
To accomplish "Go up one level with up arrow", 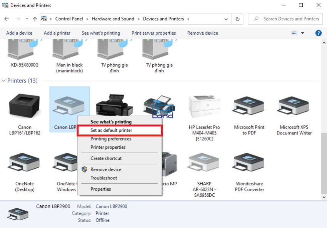I will tap(35, 19).
